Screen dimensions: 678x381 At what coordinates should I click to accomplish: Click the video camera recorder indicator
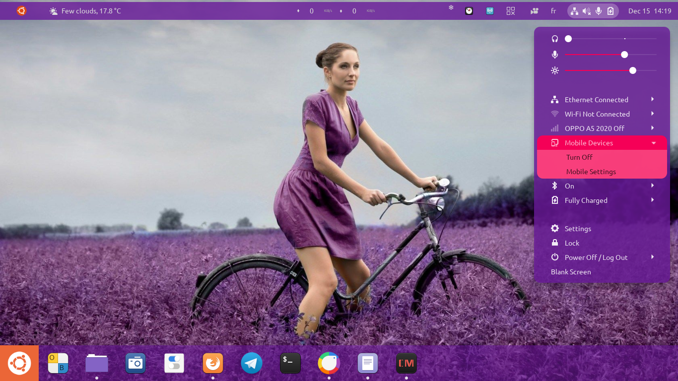(535, 11)
